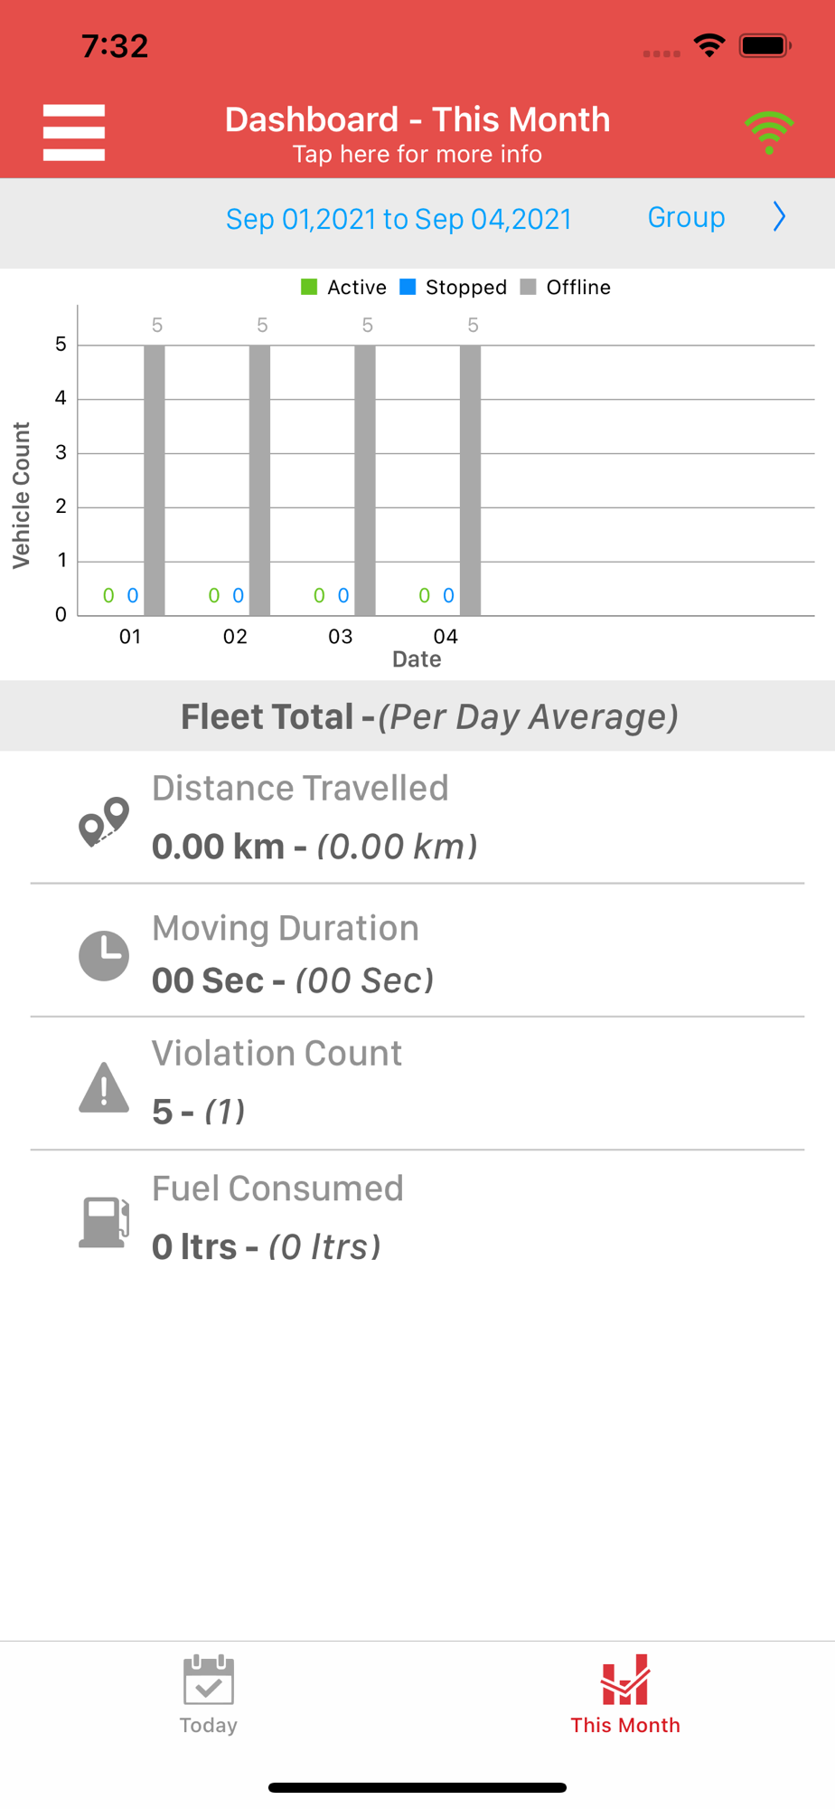The height and width of the screenshot is (1809, 835).
Task: Tap the Distance Travelled map pin icon
Action: click(104, 821)
